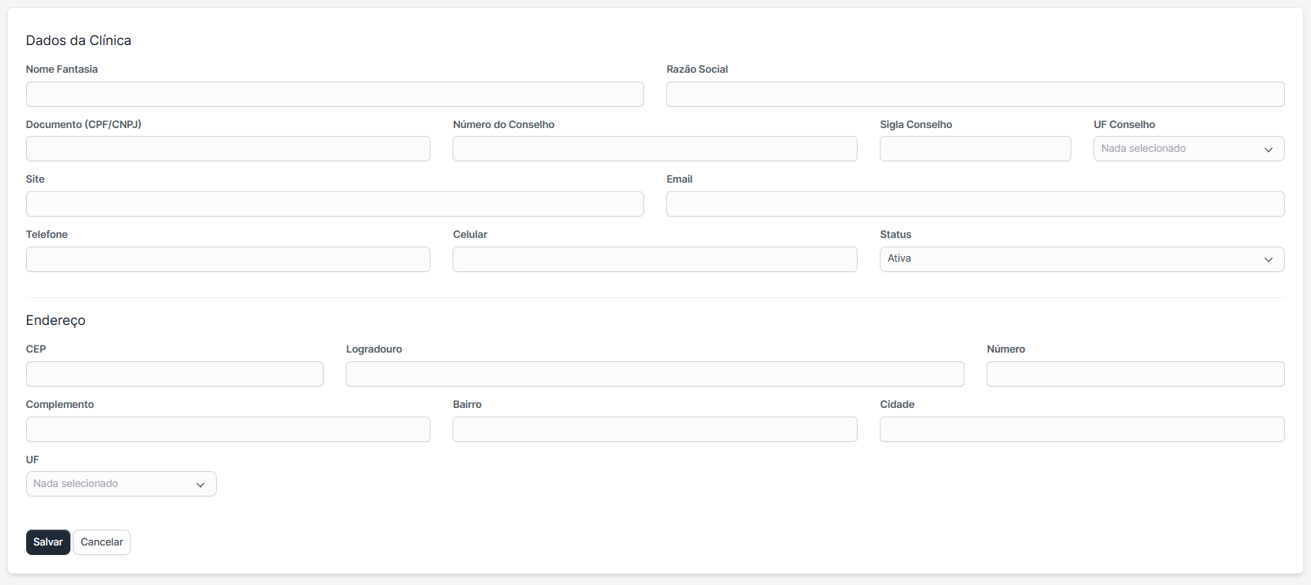Click the Número do Conselho field

pos(654,149)
